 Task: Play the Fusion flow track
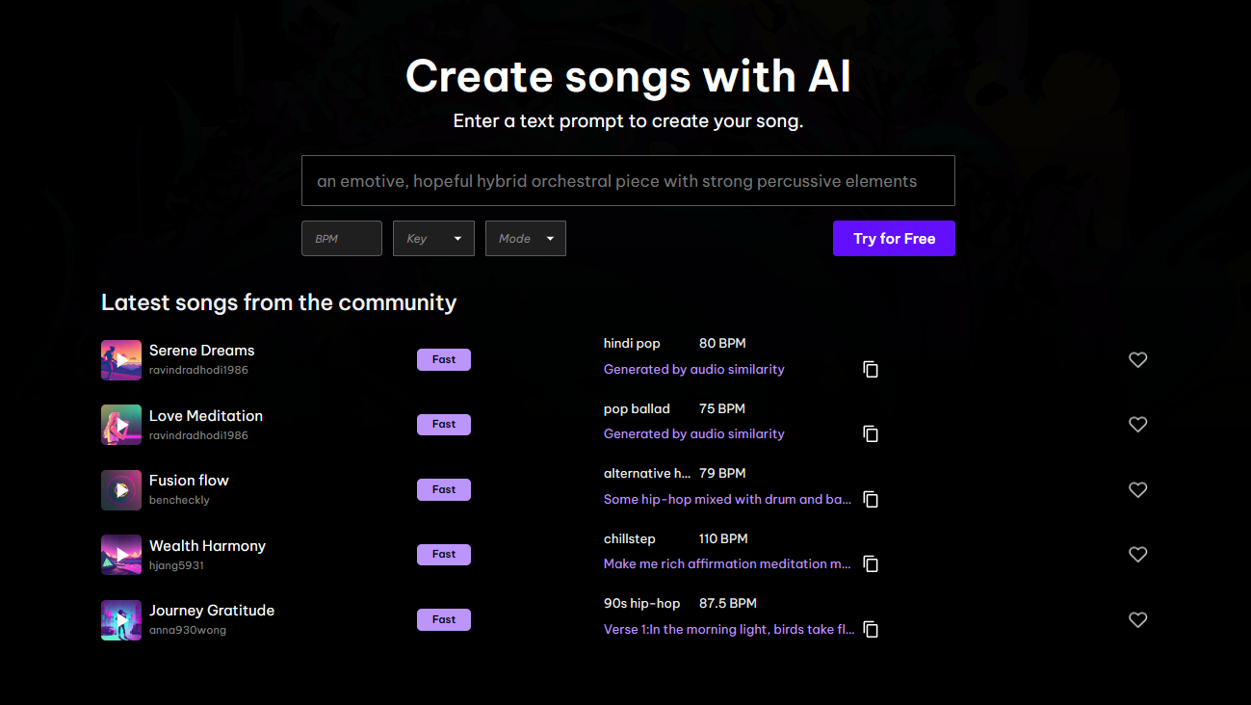[x=121, y=490]
